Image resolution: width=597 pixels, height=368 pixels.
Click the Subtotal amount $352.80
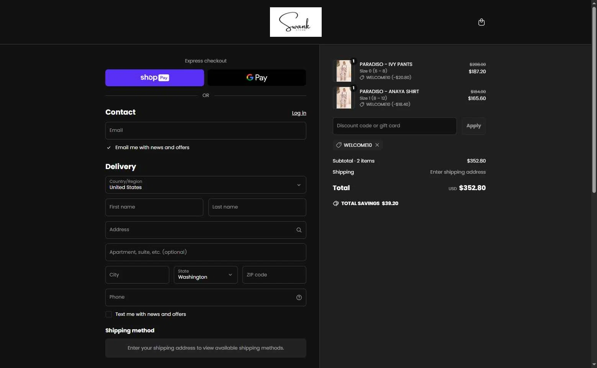[476, 161]
